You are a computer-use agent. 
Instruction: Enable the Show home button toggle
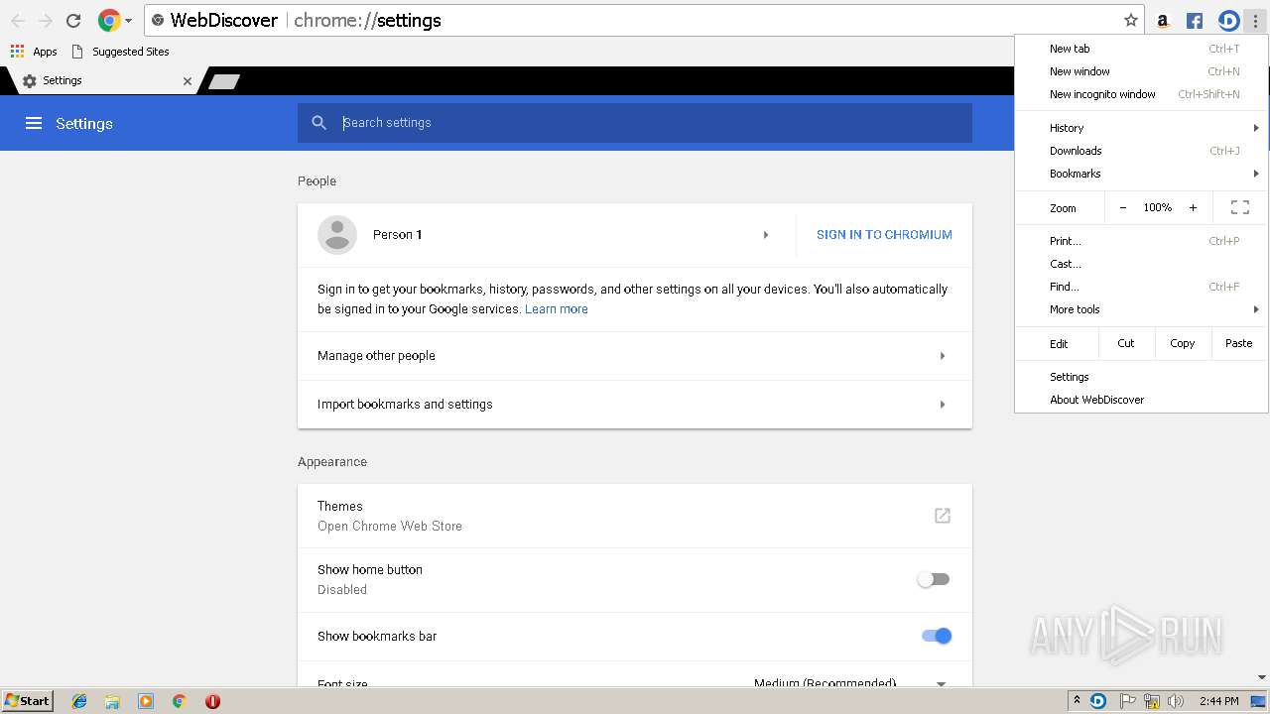[934, 579]
